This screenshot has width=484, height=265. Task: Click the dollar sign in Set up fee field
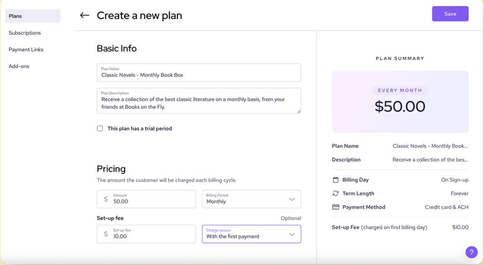(106, 234)
